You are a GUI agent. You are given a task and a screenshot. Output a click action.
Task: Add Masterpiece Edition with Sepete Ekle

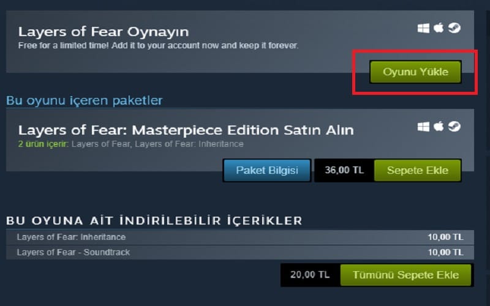[418, 170]
